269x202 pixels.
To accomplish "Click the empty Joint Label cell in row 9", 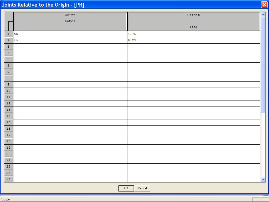I will (x=70, y=84).
